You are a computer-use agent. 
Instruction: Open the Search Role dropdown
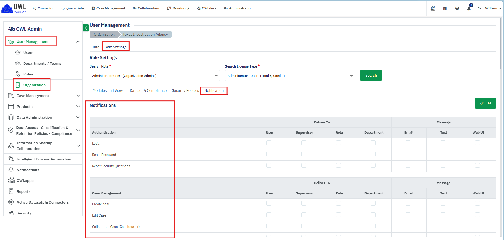coord(155,76)
